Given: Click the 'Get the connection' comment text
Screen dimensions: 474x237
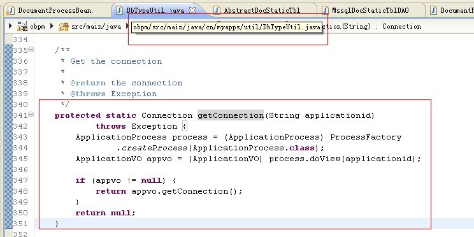Looking at the screenshot, I should click(116, 61).
